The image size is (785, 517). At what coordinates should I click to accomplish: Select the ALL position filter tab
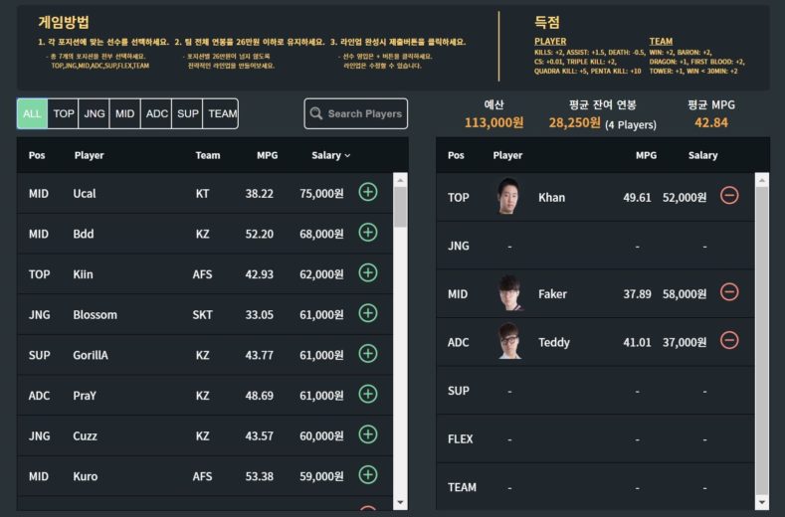click(32, 113)
